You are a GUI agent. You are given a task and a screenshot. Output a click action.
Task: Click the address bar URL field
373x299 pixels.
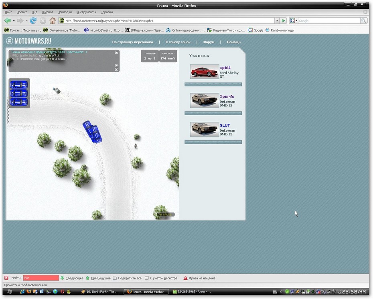click(x=166, y=21)
